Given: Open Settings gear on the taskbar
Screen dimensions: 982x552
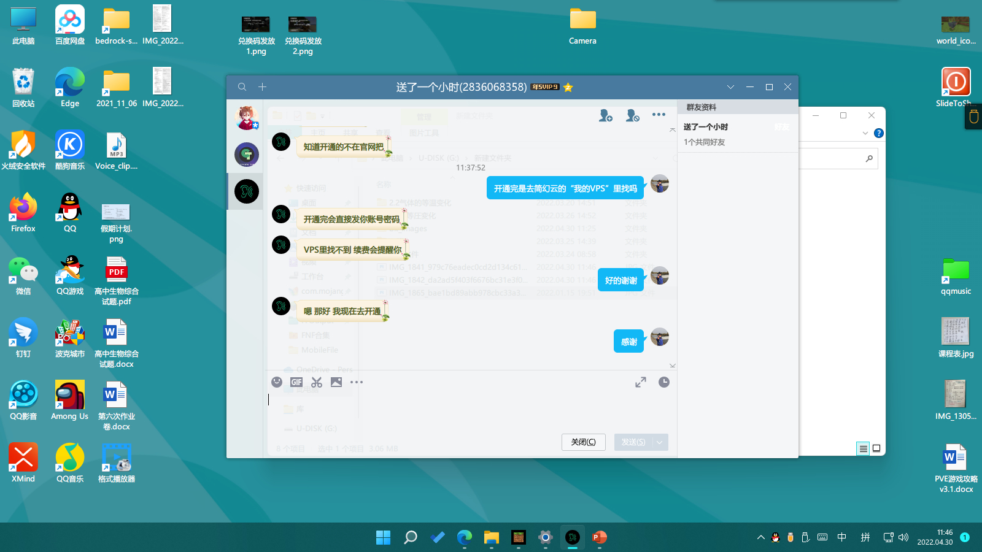Looking at the screenshot, I should tap(546, 537).
